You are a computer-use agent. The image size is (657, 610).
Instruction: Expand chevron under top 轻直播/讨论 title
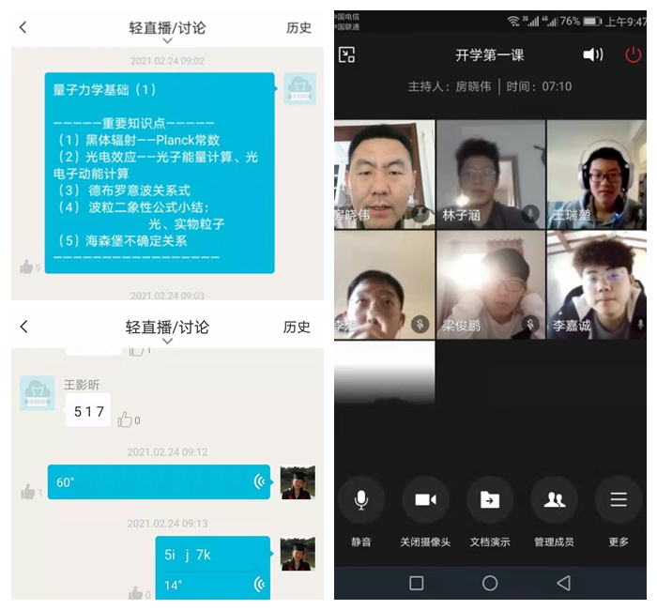click(x=167, y=41)
